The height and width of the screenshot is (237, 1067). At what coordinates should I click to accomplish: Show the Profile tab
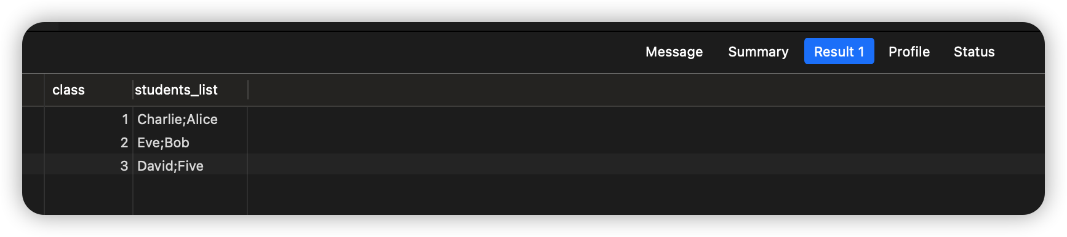909,52
